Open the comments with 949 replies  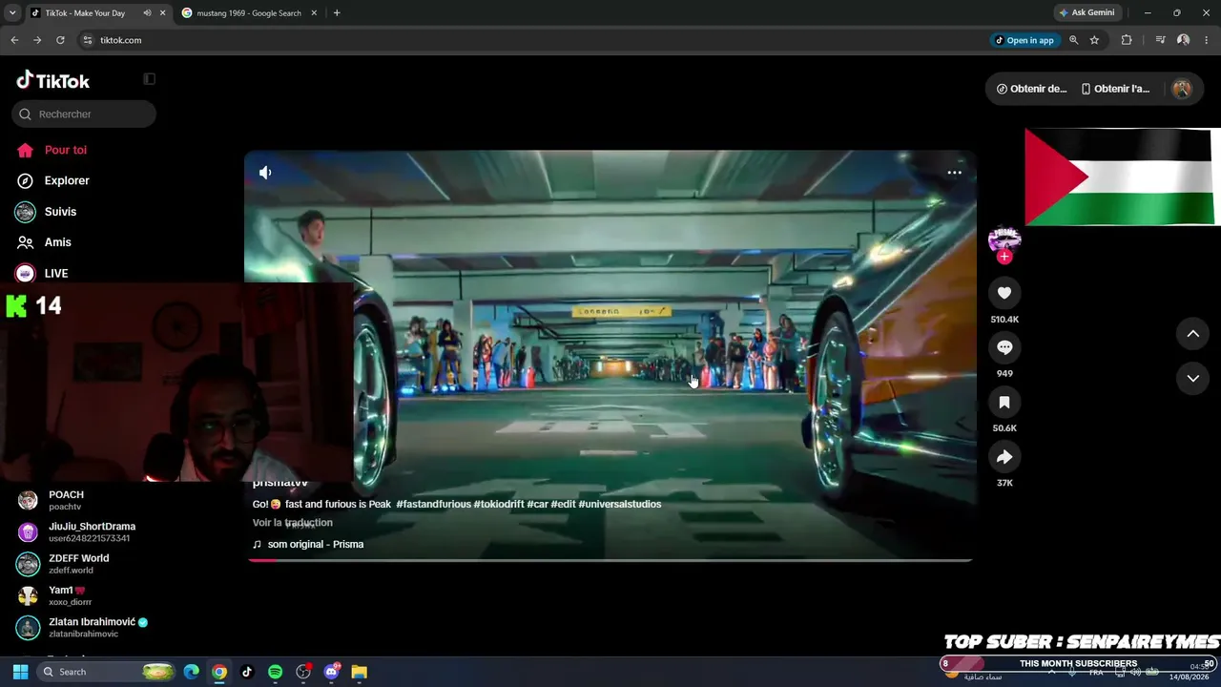pos(1004,347)
